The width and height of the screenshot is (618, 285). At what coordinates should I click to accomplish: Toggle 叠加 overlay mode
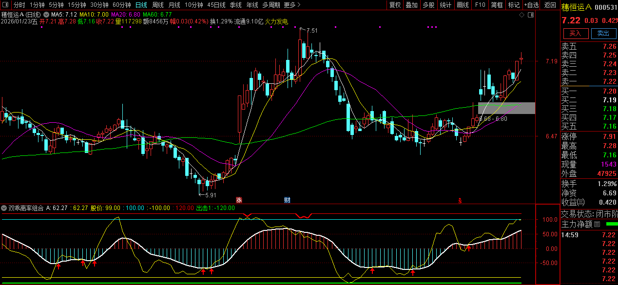[411, 5]
